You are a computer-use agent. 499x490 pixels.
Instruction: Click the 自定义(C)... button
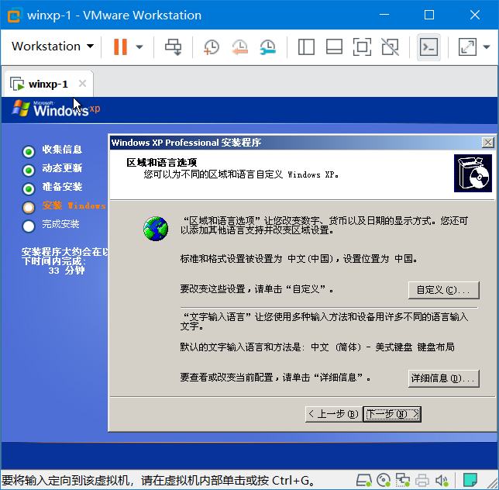pyautogui.click(x=444, y=290)
